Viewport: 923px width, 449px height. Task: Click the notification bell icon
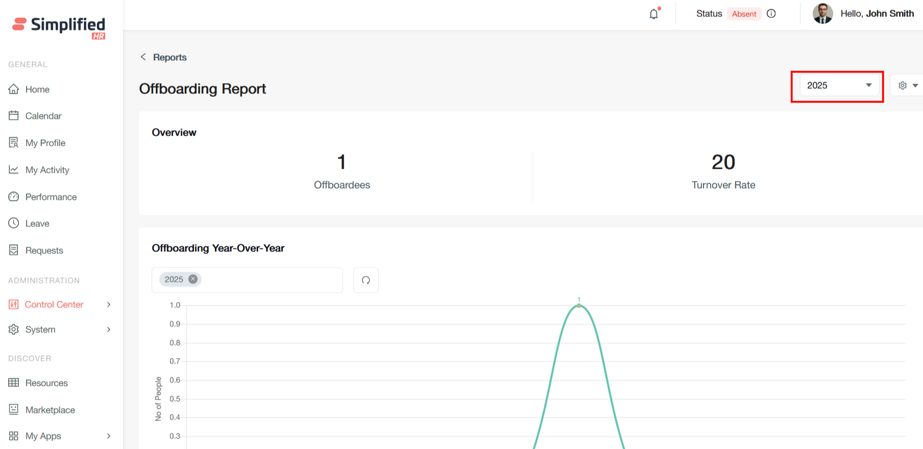click(x=653, y=14)
